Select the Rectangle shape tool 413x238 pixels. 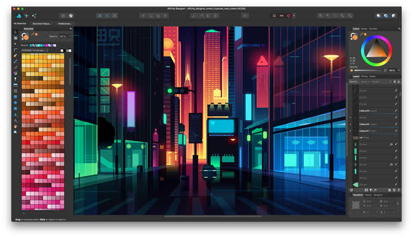(x=15, y=97)
